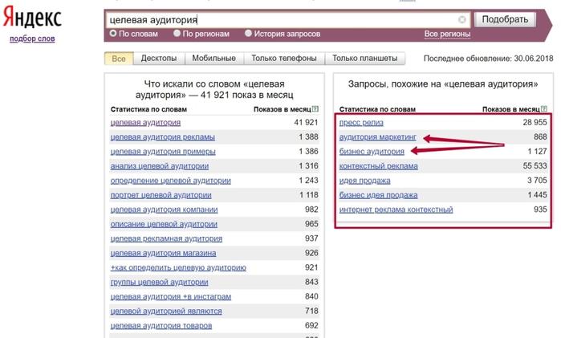Click the 'Подобрать' button
The height and width of the screenshot is (338, 561).
[505, 19]
